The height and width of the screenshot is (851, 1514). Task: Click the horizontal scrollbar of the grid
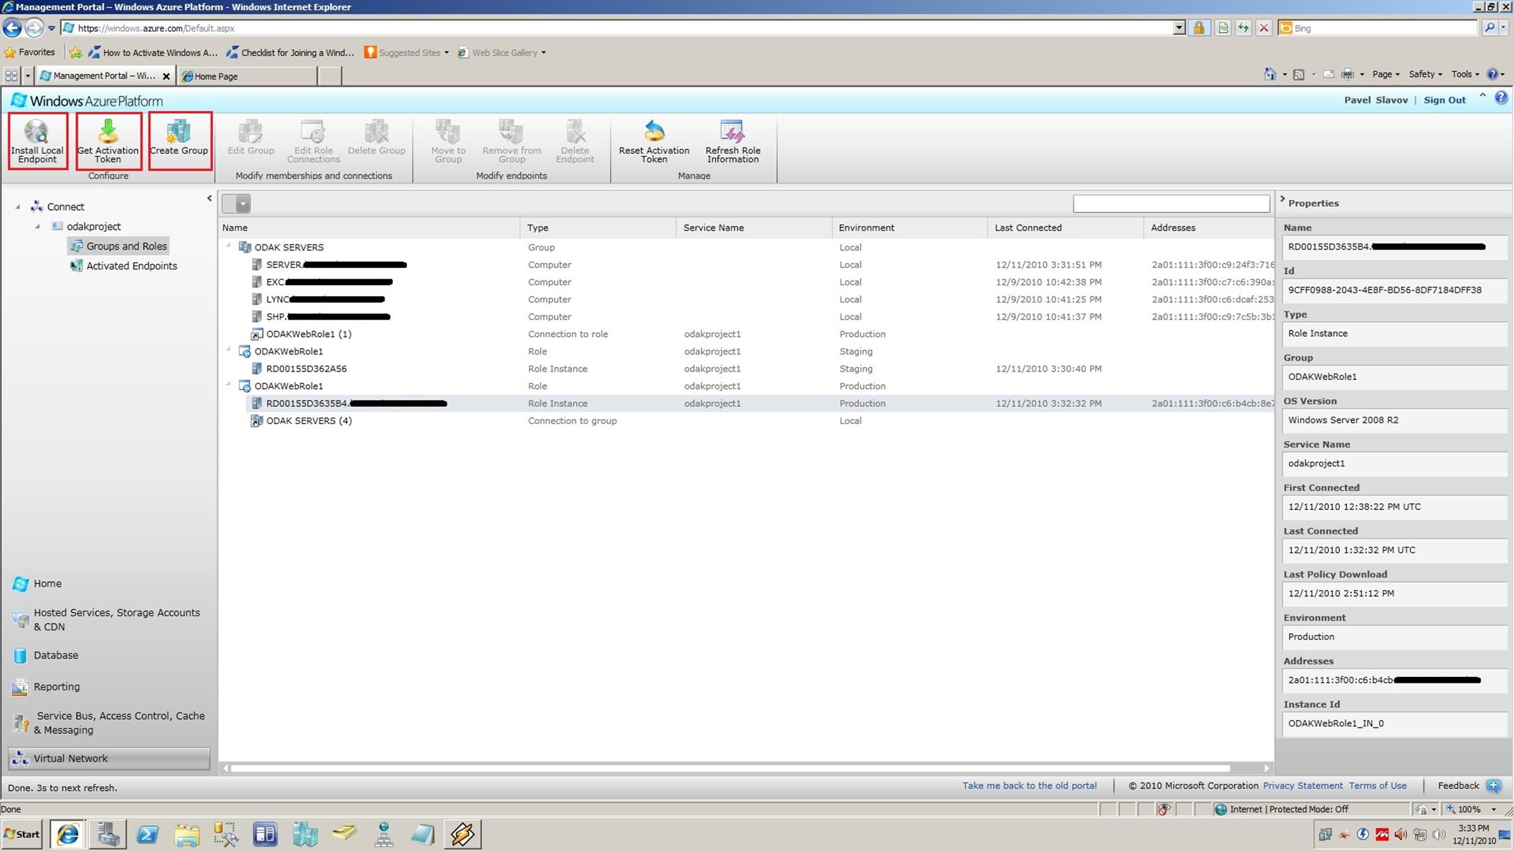[x=731, y=768]
